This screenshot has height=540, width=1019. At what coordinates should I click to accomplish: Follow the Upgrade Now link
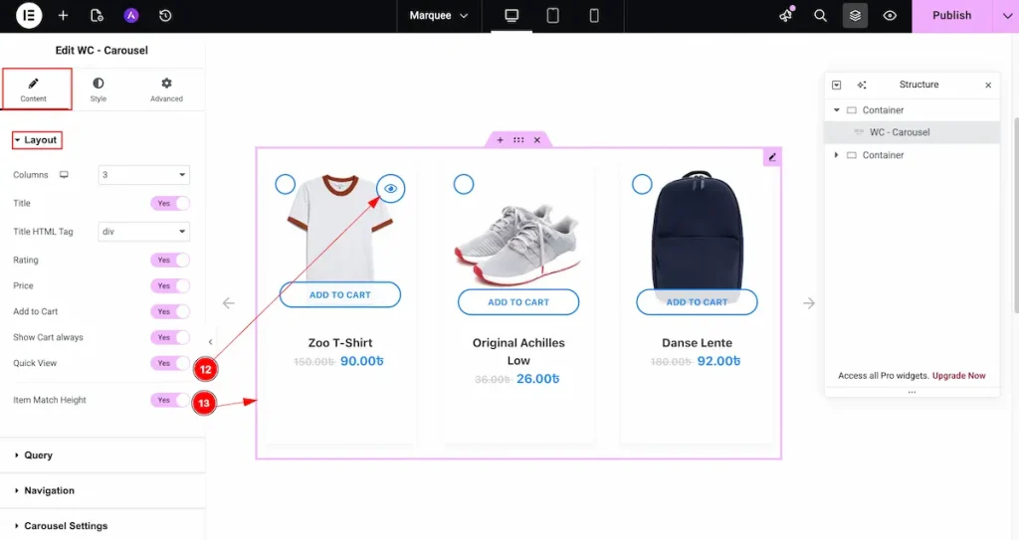pyautogui.click(x=958, y=376)
